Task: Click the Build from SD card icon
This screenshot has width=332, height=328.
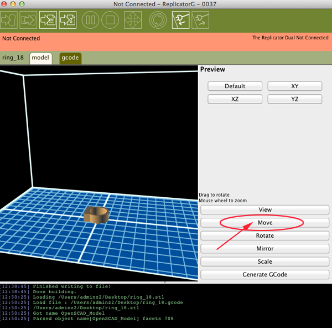Action: 28,20
